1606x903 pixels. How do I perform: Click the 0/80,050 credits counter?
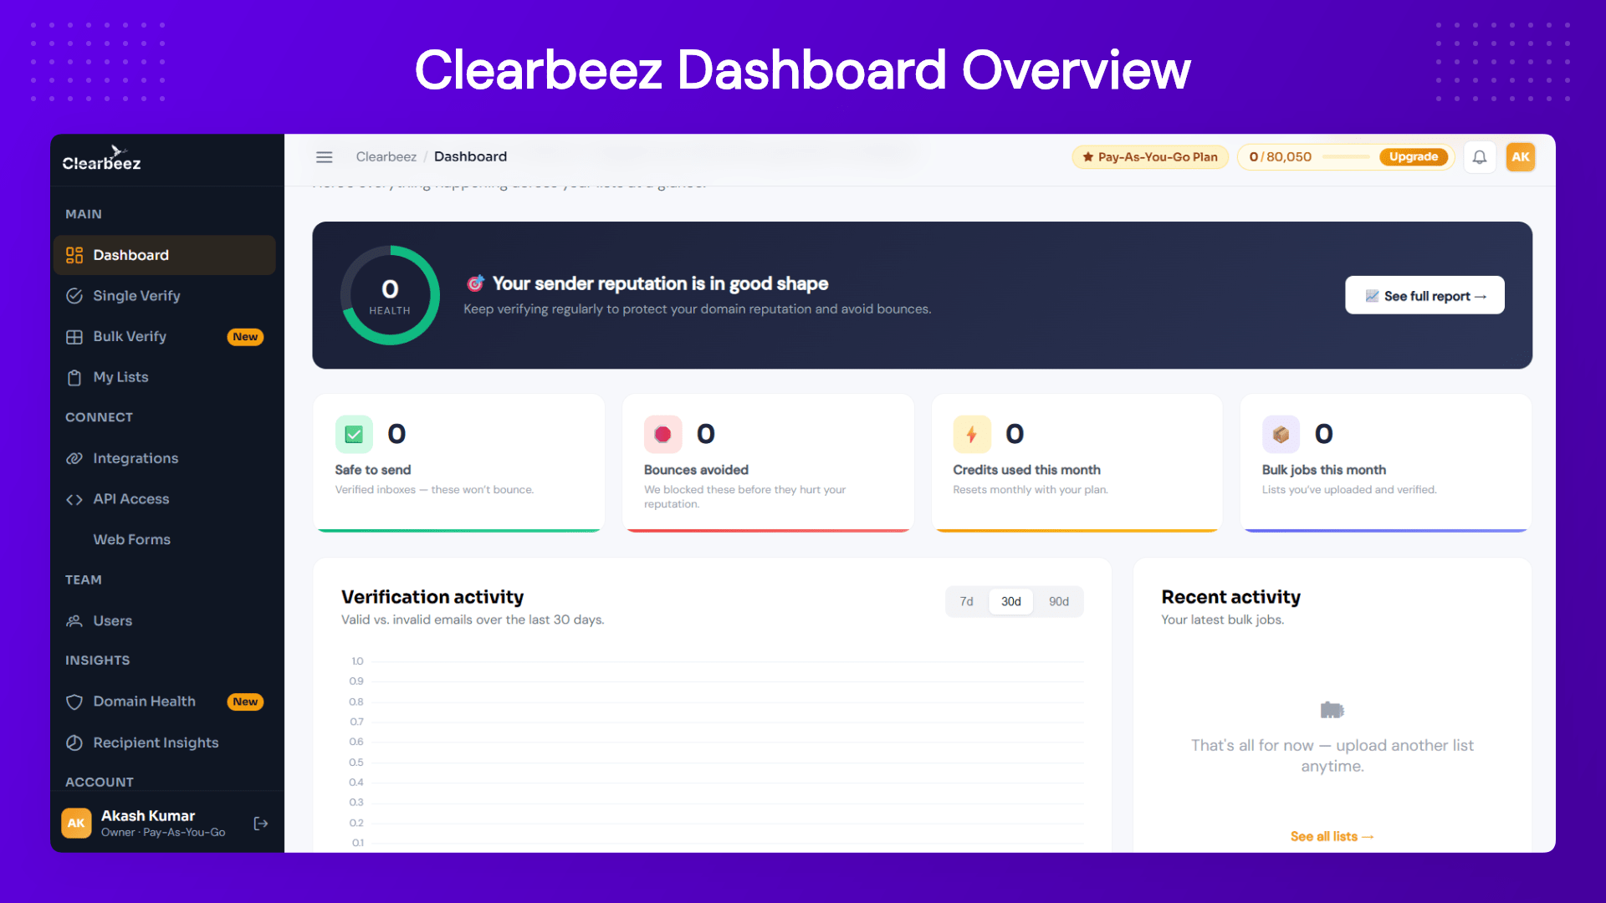[1280, 156]
